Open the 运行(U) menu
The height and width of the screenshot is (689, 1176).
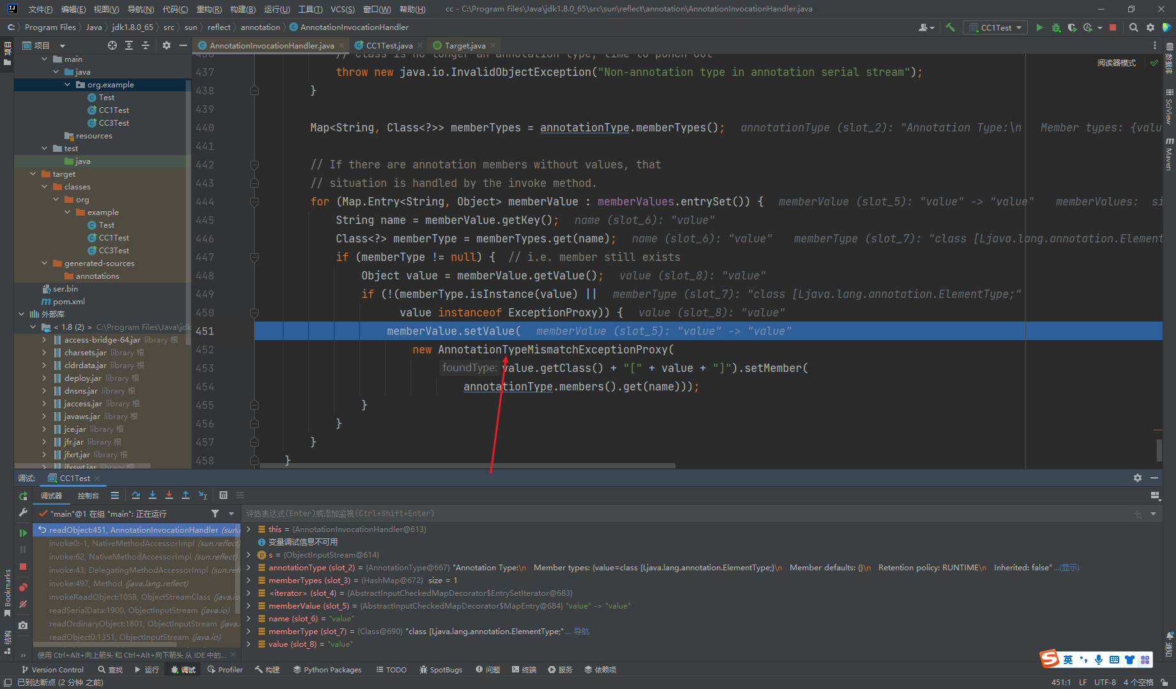tap(277, 9)
